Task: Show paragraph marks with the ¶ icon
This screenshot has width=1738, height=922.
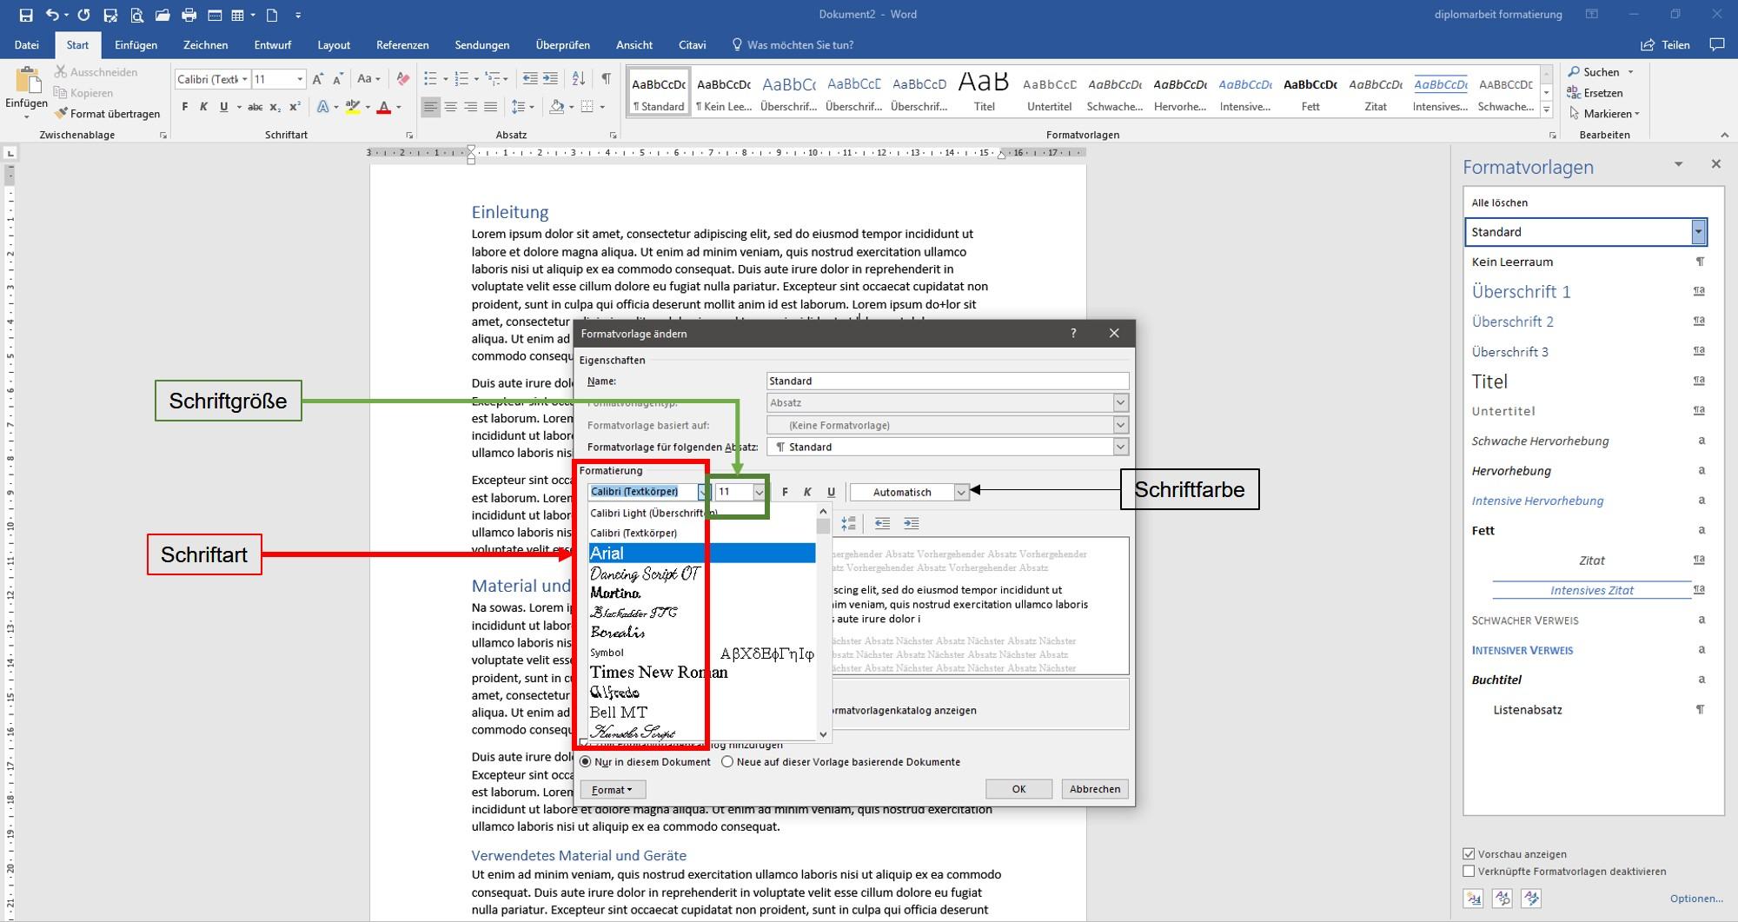Action: 606,78
